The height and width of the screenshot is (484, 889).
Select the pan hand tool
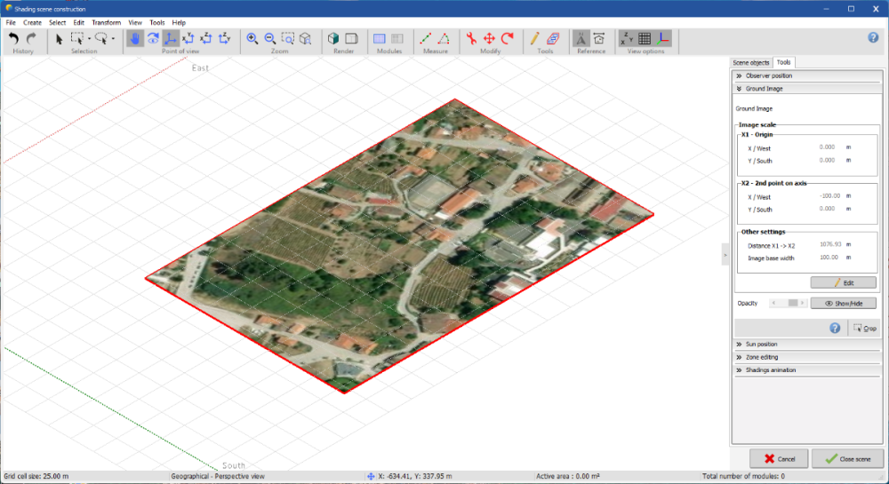coord(135,38)
